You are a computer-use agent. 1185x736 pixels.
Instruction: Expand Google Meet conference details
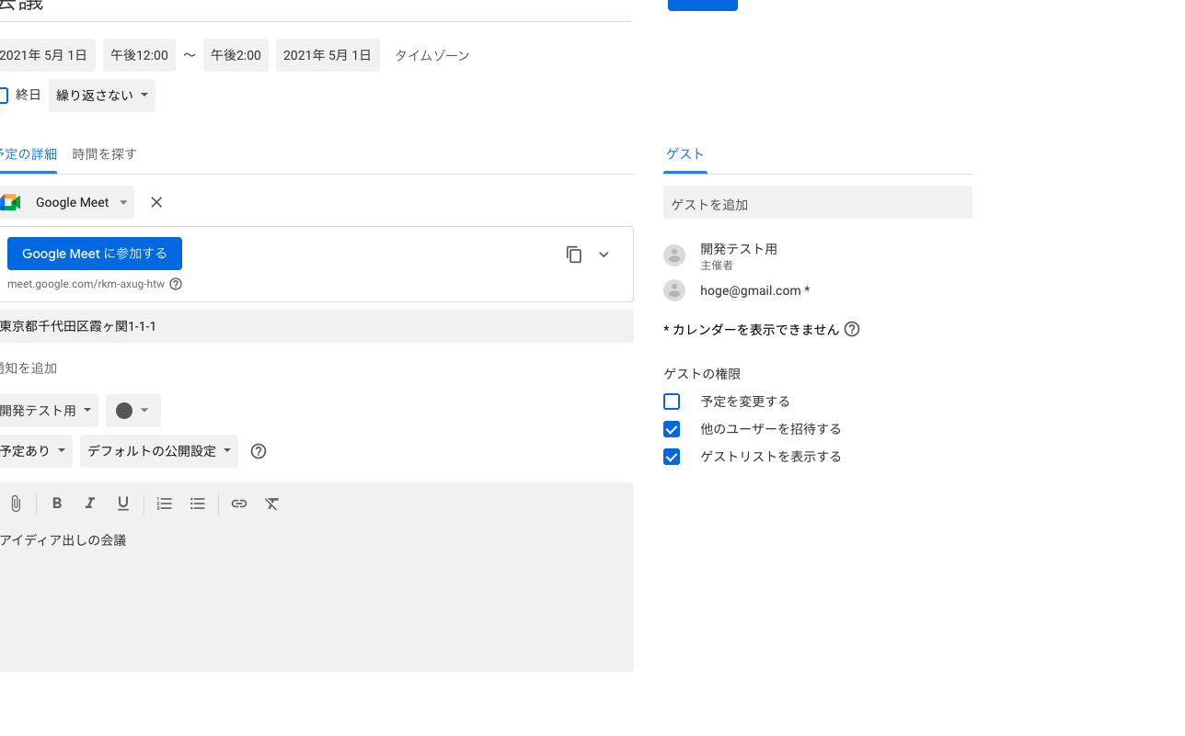(604, 255)
